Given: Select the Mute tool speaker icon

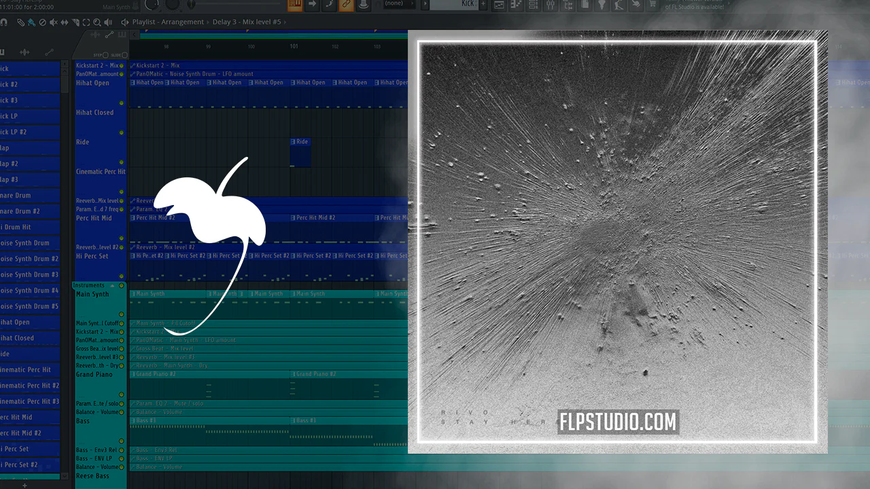Looking at the screenshot, I should [x=52, y=22].
